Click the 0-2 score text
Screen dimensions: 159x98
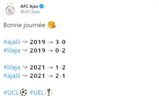[x=60, y=51]
